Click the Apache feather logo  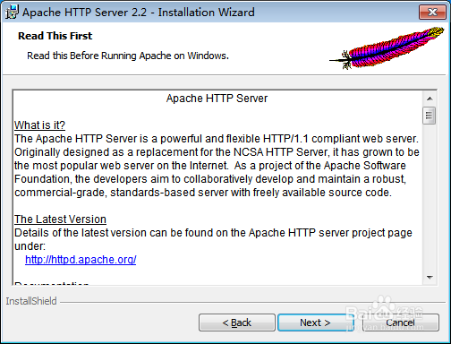pos(387,47)
